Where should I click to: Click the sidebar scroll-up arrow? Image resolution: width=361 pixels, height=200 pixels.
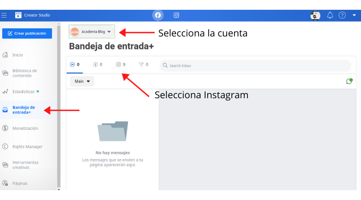59,24
